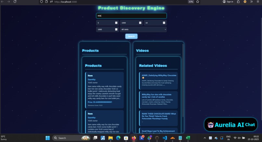This screenshot has height=142, width=262.
Task: Click the Search button
Action: 131,36
